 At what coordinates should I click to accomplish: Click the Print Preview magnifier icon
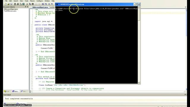point(20,4)
